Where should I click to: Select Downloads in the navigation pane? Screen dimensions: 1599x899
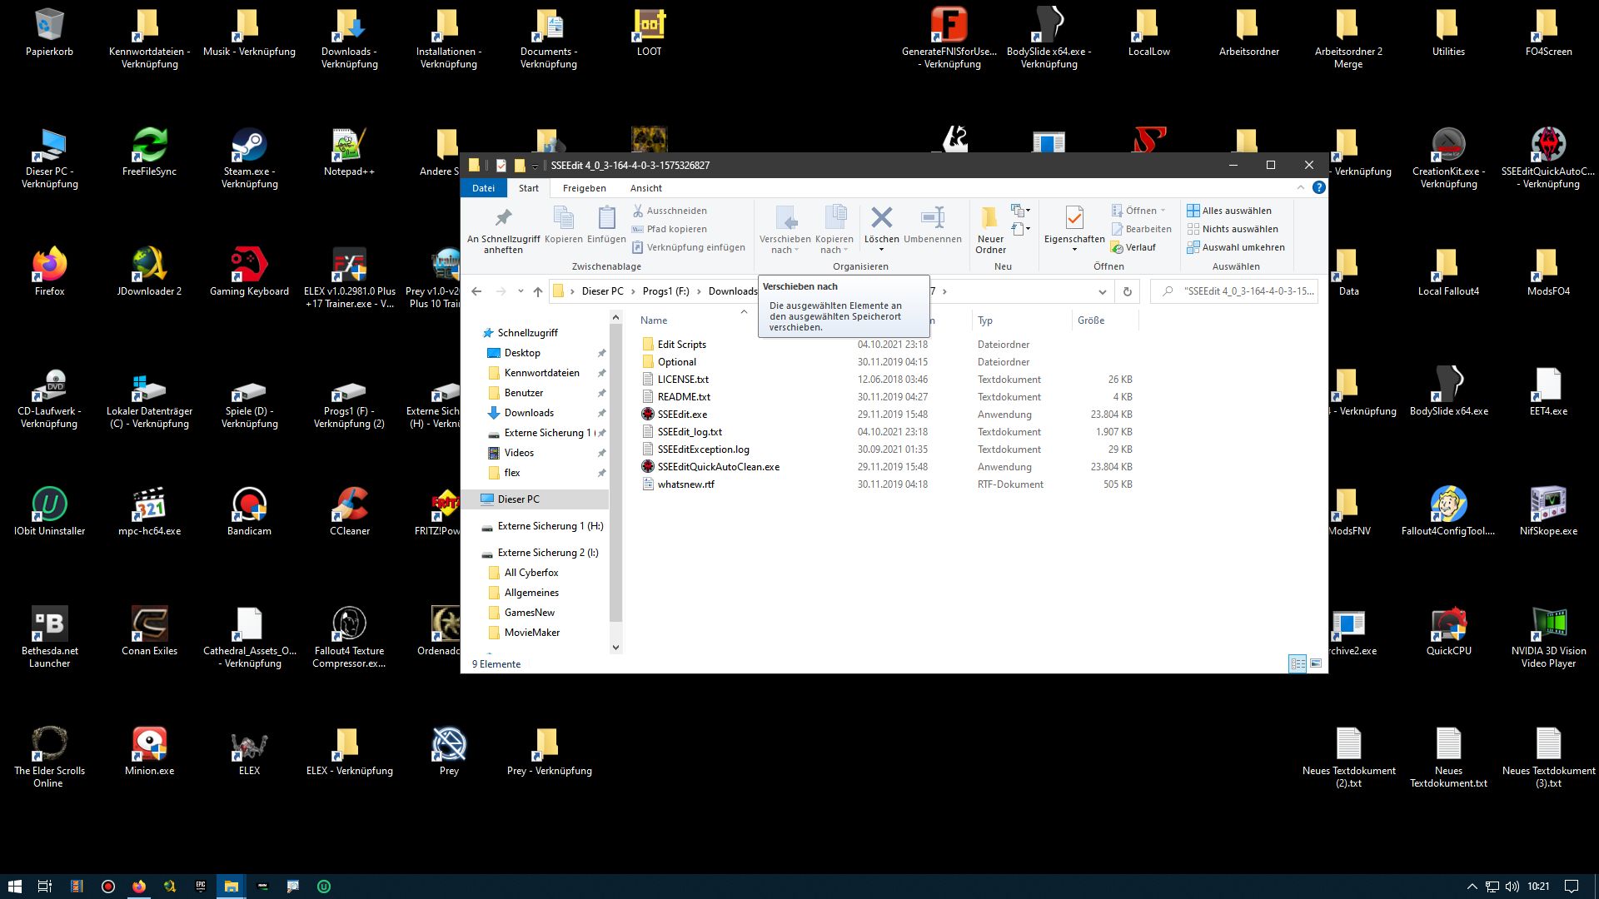click(x=528, y=413)
